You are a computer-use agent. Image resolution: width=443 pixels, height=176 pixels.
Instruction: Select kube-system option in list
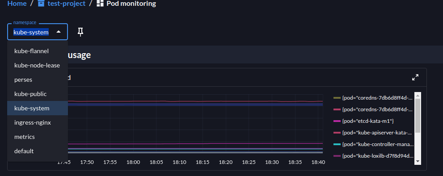click(x=38, y=108)
